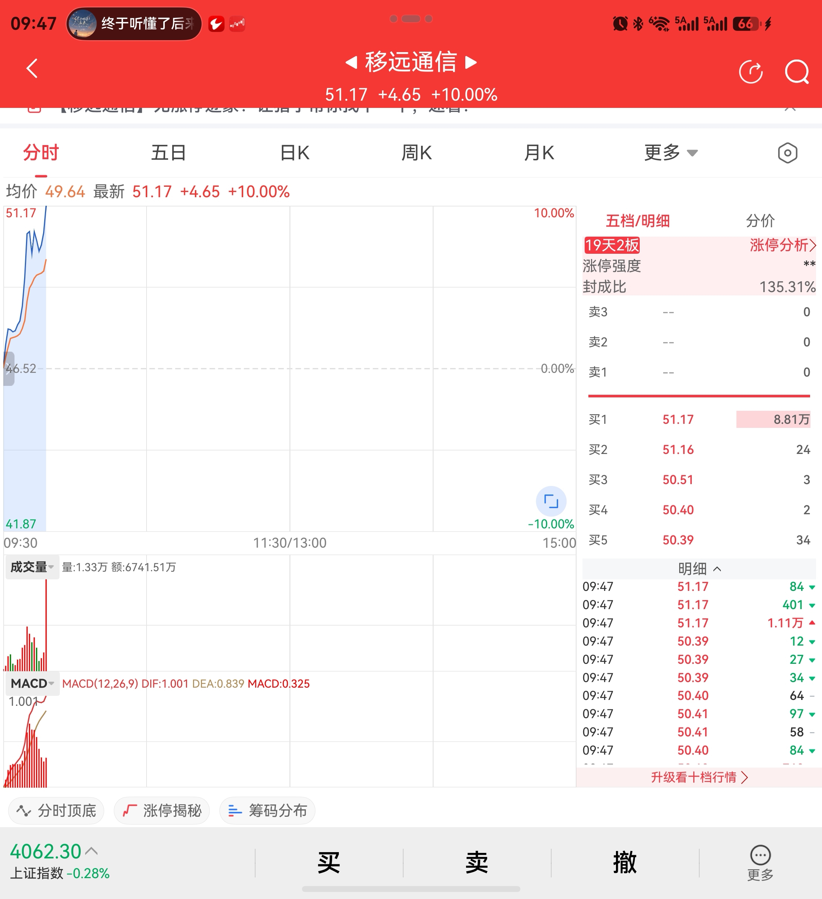Open 涨停分析 link

pyautogui.click(x=782, y=245)
